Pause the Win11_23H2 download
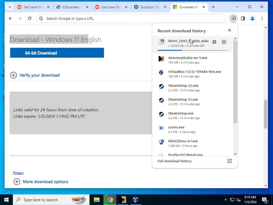The height and width of the screenshot is (205, 273). pyautogui.click(x=214, y=42)
